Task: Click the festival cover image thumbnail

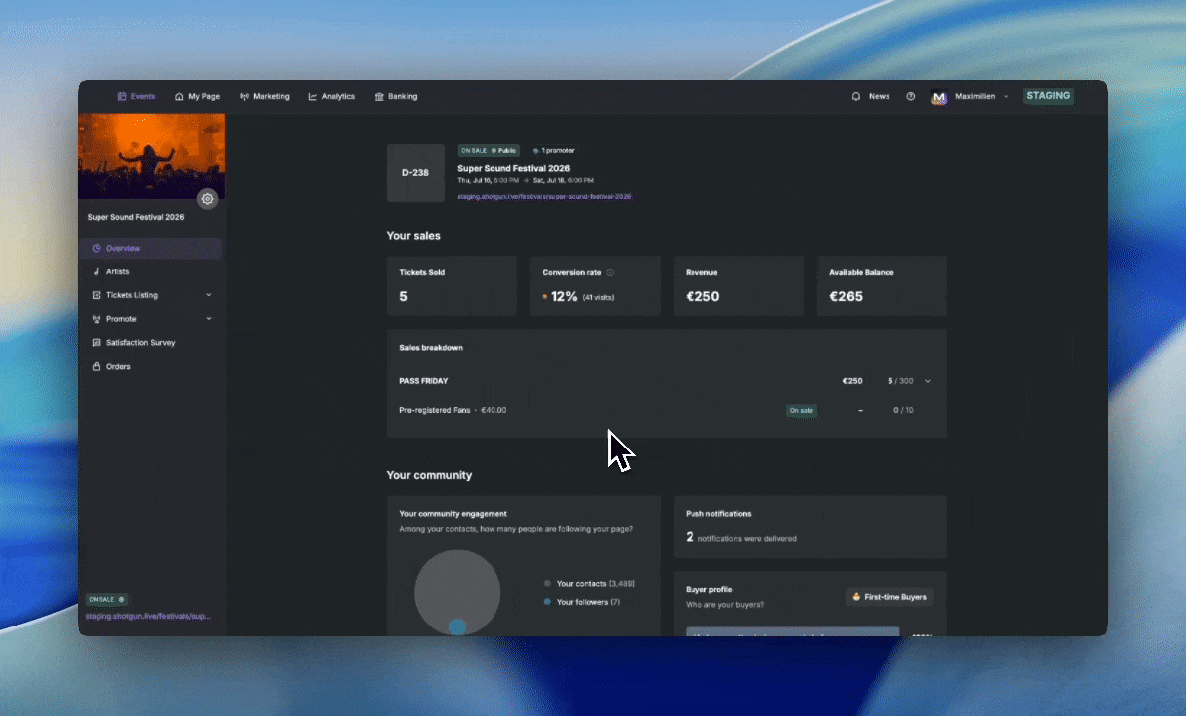Action: [151, 156]
